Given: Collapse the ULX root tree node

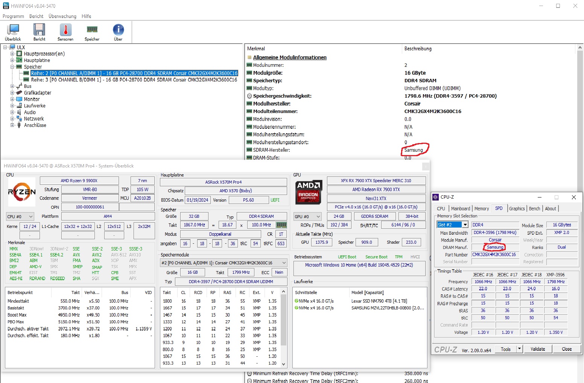Looking at the screenshot, I should pyautogui.click(x=5, y=47).
